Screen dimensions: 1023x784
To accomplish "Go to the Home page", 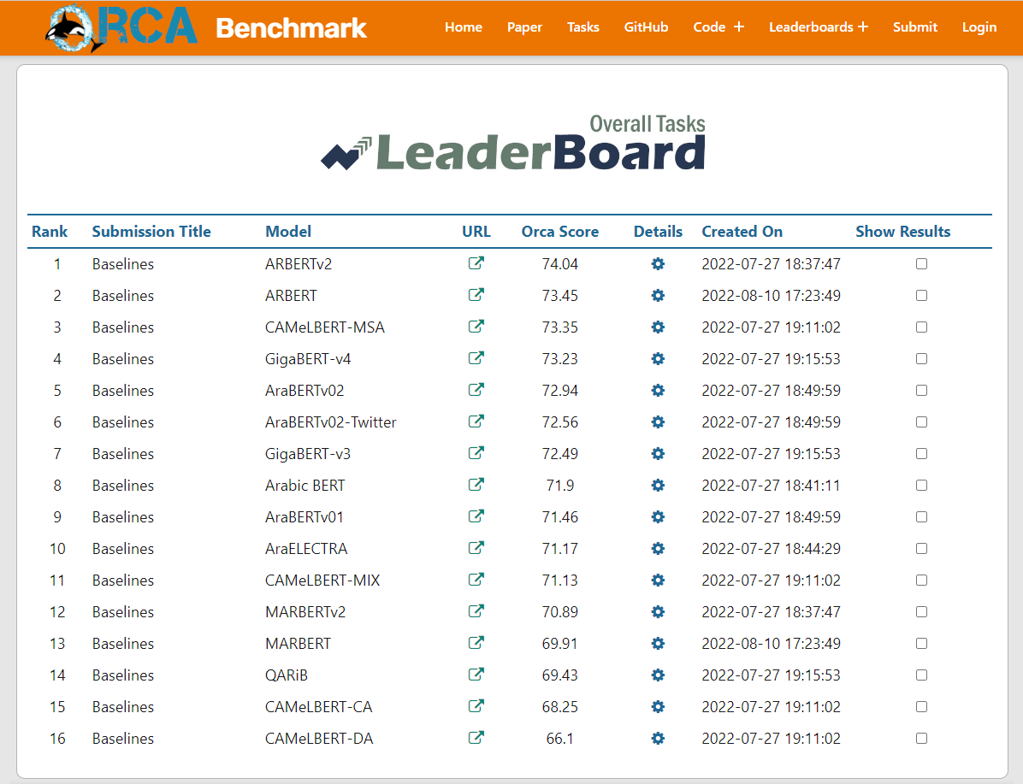I will (464, 27).
